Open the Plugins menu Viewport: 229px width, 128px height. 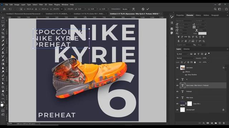coord(57,5)
